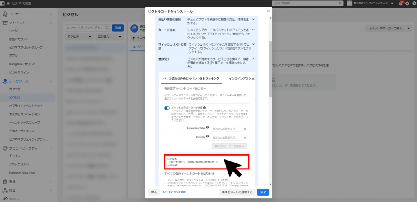Click the pixel icon in the detail header
The width and height of the screenshot is (417, 202).
134,28
